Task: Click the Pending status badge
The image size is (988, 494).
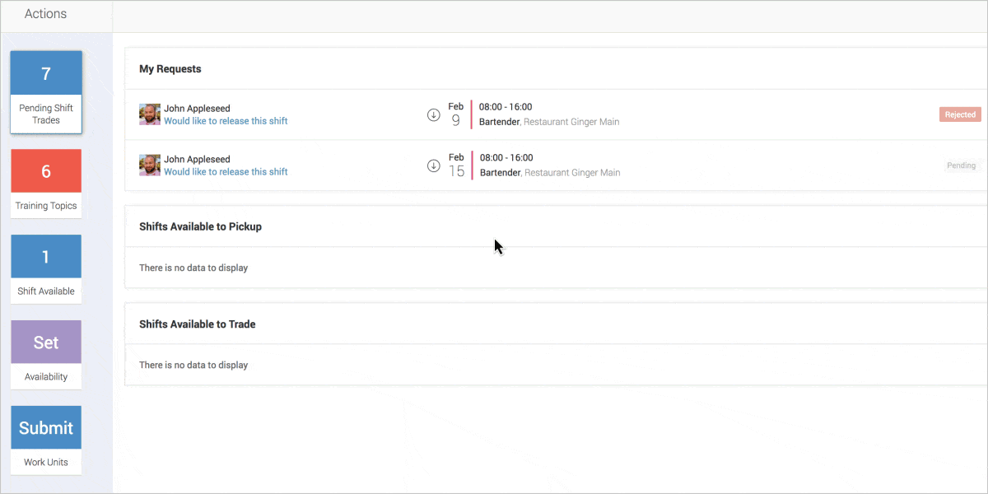Action: pos(961,166)
